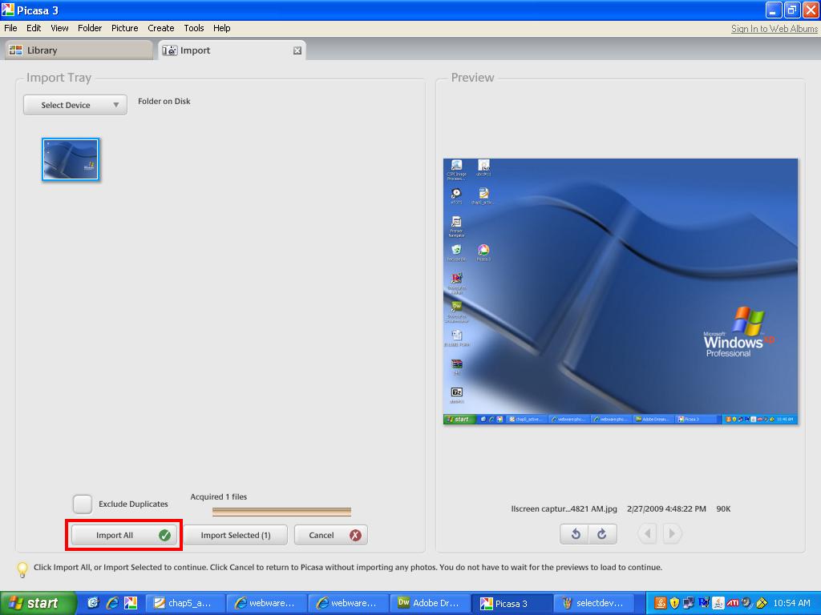Viewport: 821px width, 615px height.
Task: Open the File menu
Action: click(11, 28)
